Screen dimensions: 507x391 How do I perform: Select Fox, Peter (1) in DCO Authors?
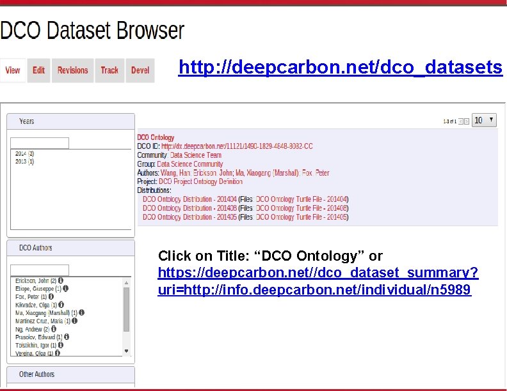(x=31, y=297)
